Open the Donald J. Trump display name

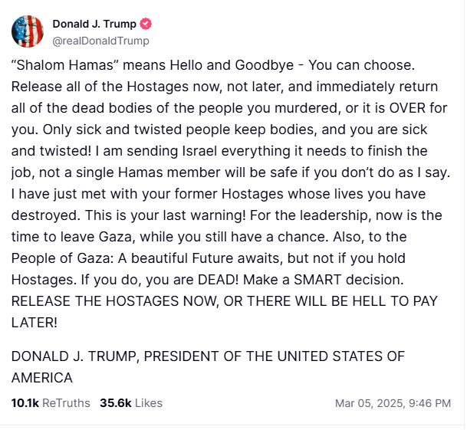(x=94, y=24)
